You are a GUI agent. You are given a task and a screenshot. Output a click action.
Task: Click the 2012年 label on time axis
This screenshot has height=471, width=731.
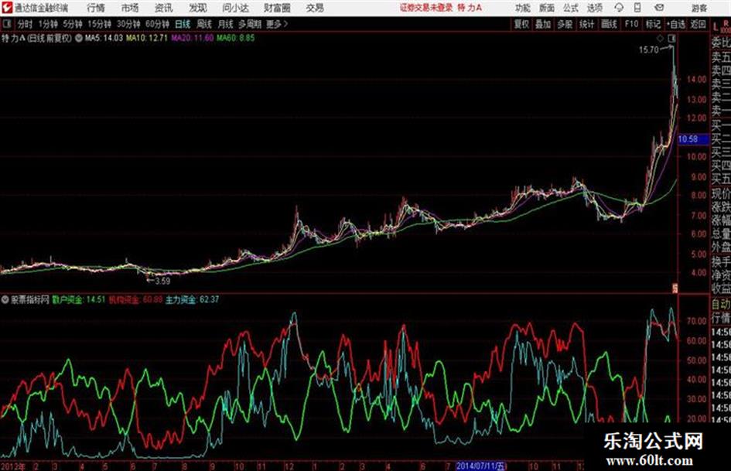(13, 466)
